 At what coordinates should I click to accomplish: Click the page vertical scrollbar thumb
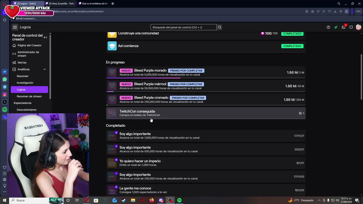[361, 76]
